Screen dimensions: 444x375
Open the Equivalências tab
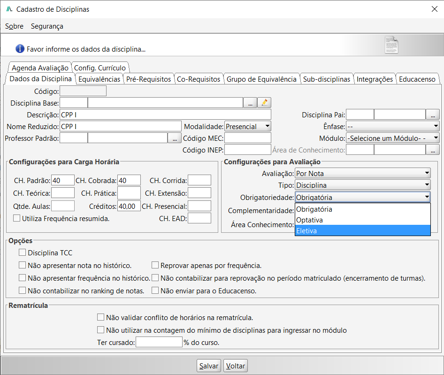click(x=100, y=79)
